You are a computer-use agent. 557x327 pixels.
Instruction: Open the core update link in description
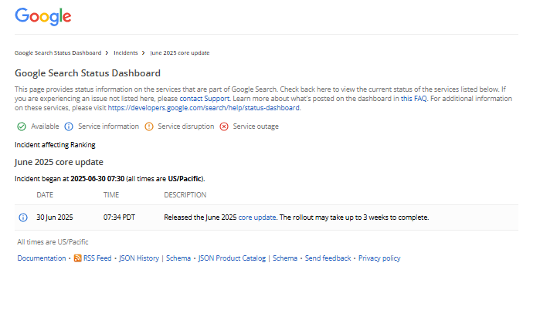pos(256,217)
